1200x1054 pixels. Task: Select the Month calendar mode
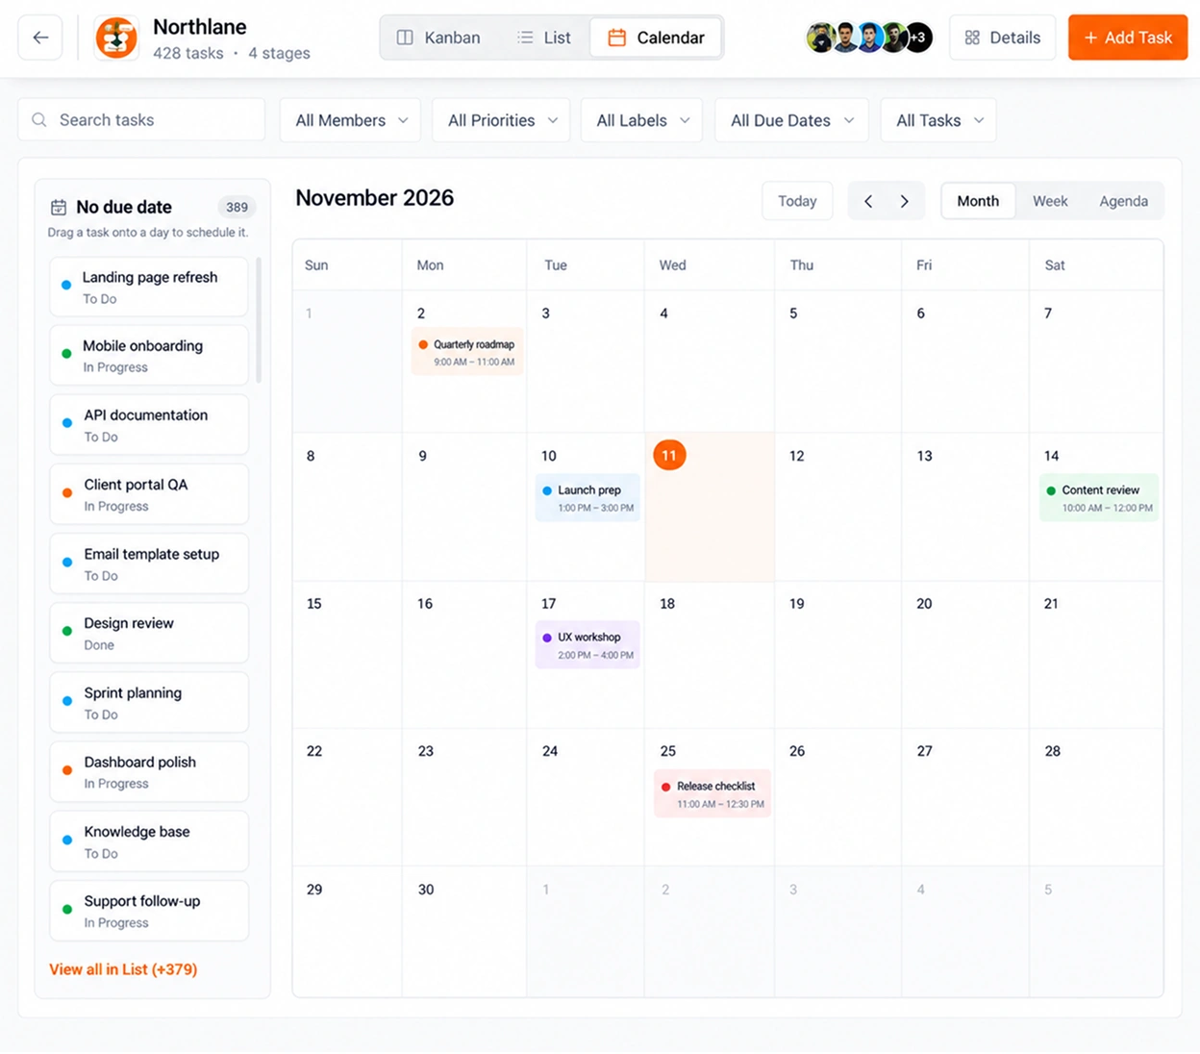[x=978, y=201]
